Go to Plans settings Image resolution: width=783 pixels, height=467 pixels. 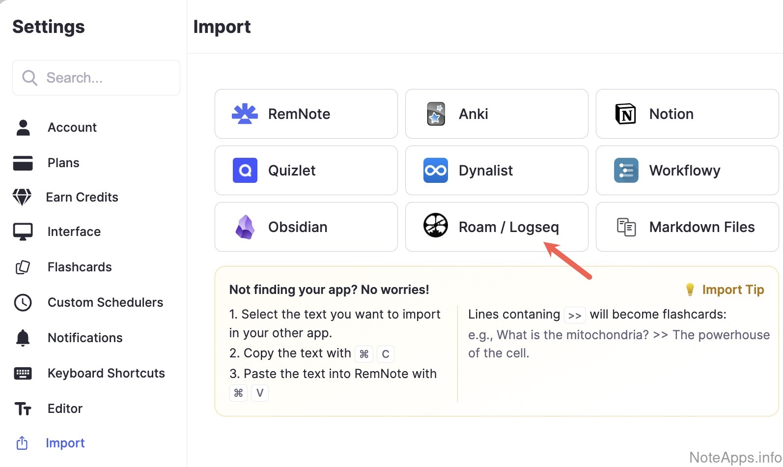(63, 163)
